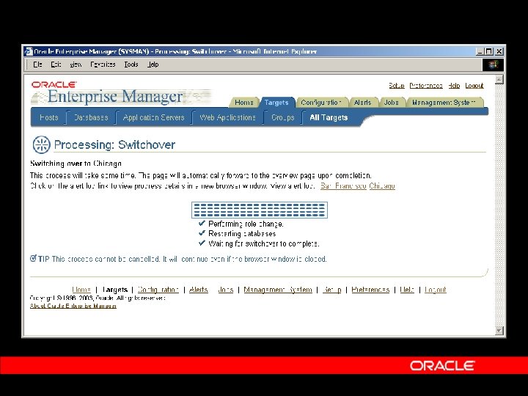Click the switchover progress bar
The height and width of the screenshot is (396, 528).
[x=260, y=210]
